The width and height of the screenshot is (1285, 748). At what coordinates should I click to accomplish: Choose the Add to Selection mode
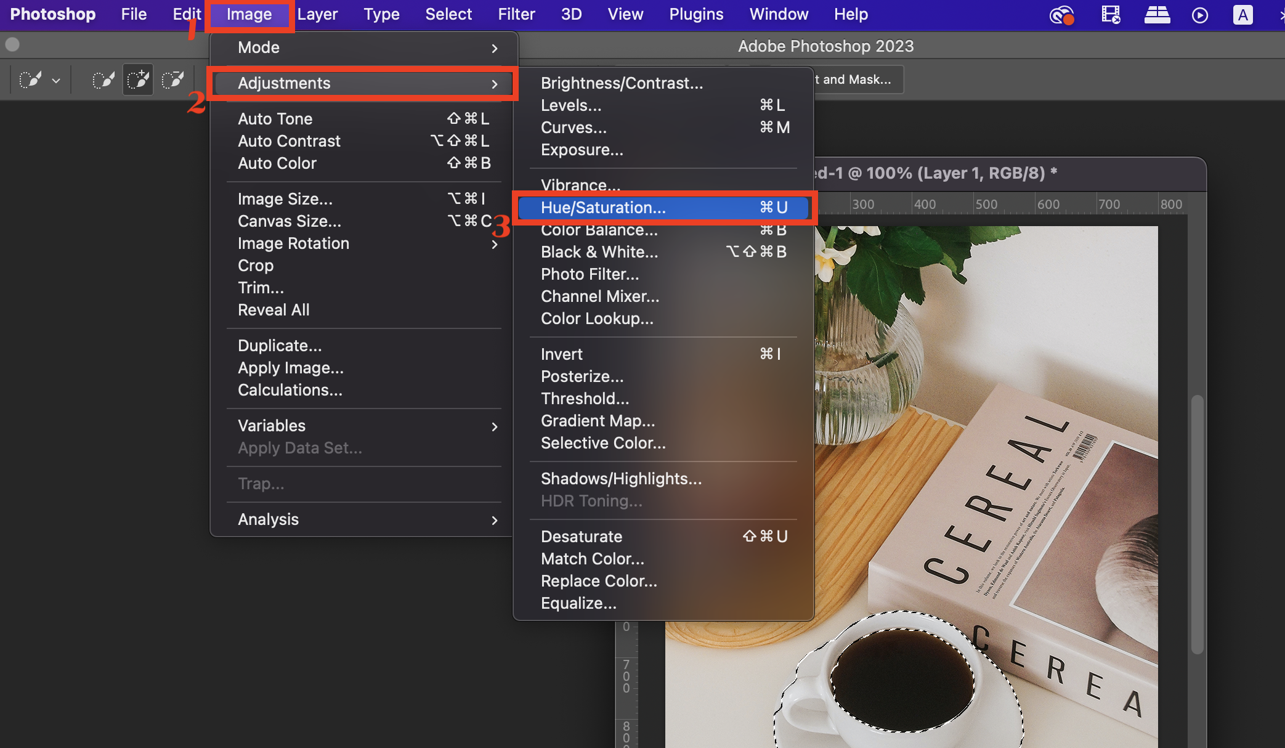click(138, 80)
